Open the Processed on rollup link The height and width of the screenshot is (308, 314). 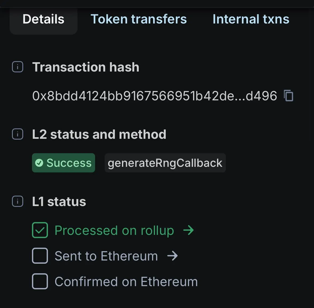[x=114, y=230]
